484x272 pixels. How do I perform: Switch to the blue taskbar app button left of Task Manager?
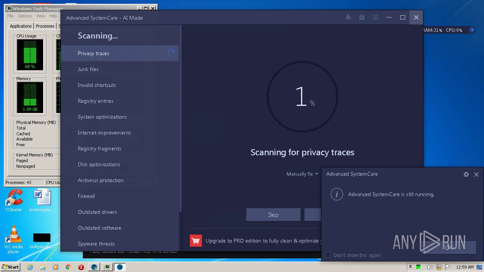pos(94,267)
